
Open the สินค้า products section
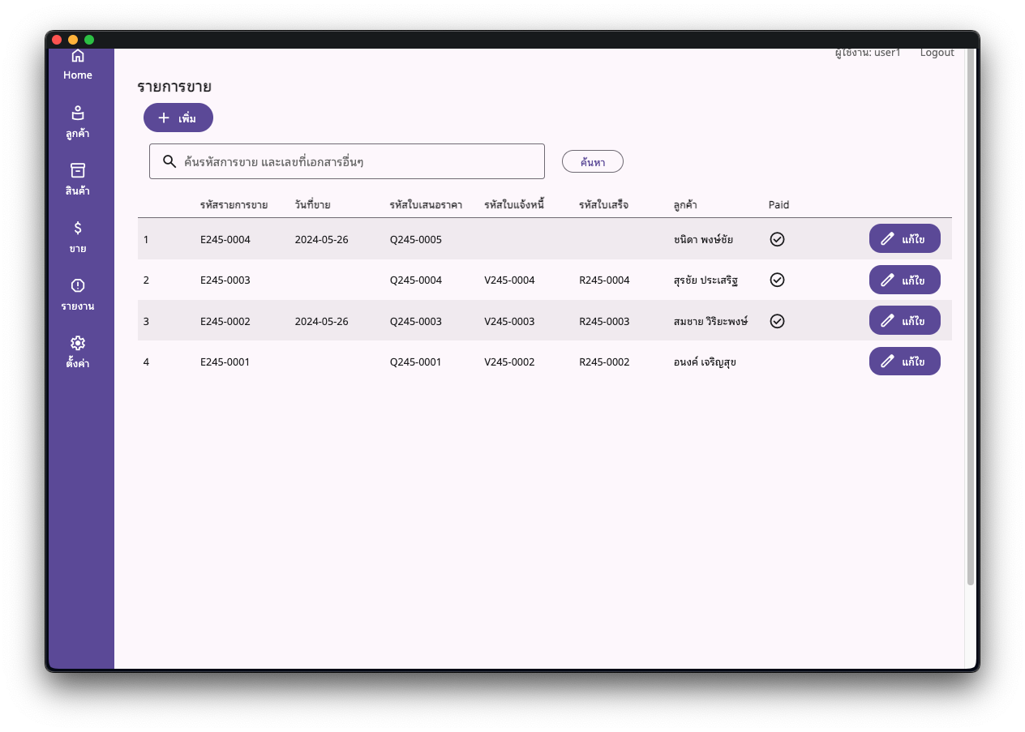tap(78, 179)
